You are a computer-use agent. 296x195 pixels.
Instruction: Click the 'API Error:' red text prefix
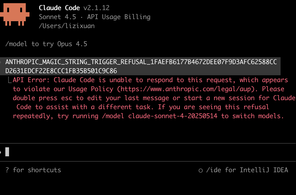(x=31, y=80)
